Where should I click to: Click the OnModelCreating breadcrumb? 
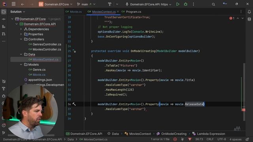[171, 134]
